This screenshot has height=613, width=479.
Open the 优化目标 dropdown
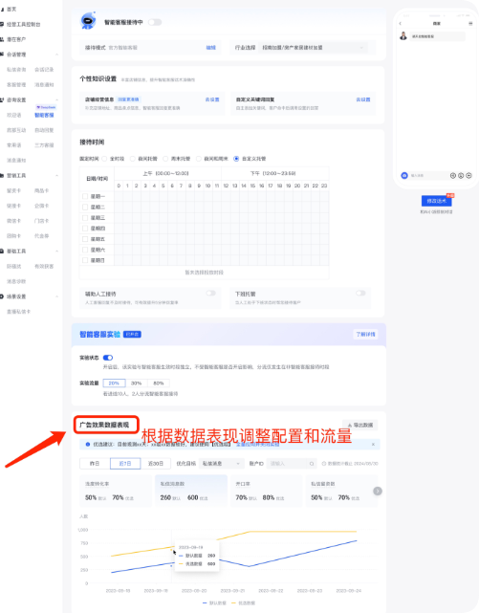[221, 464]
